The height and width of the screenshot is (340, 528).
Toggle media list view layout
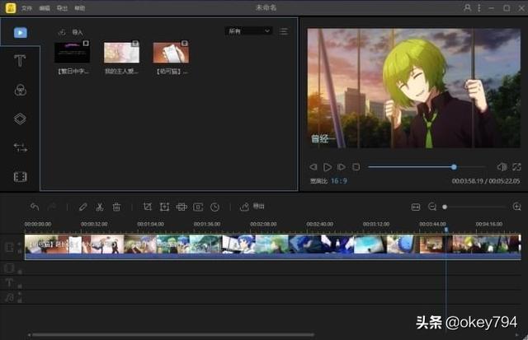(x=284, y=31)
